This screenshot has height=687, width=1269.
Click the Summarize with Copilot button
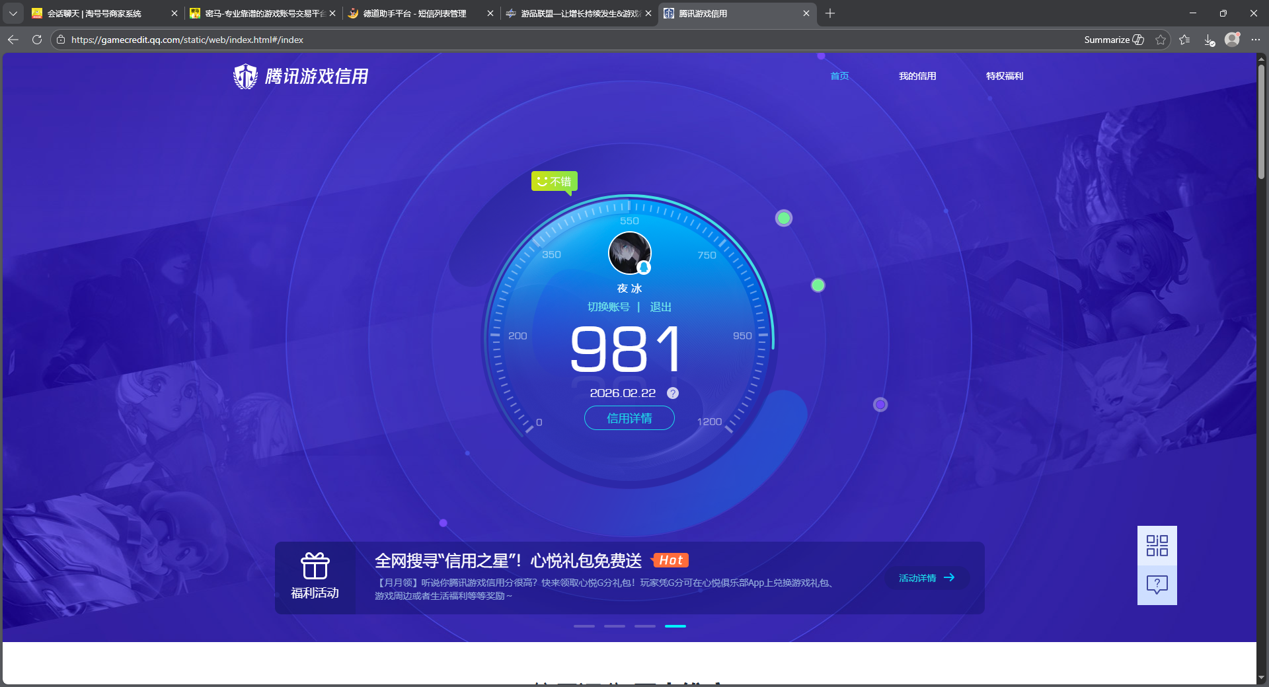[1112, 40]
